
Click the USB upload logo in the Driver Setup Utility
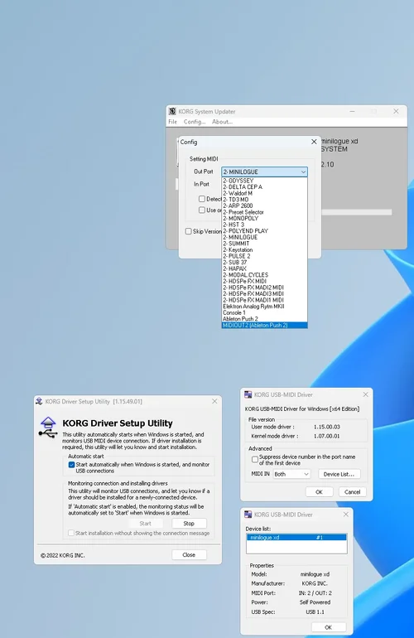pos(48,428)
